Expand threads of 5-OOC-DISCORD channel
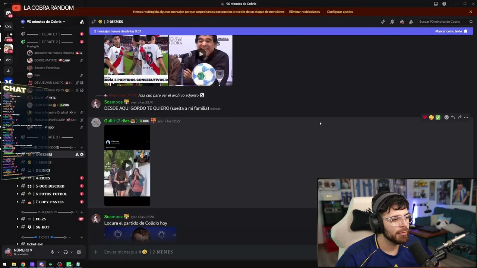Viewport: 477px width, 268px height. (x=17, y=186)
